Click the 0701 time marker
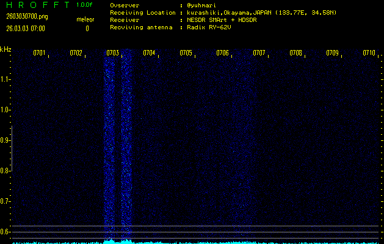 [40, 53]
